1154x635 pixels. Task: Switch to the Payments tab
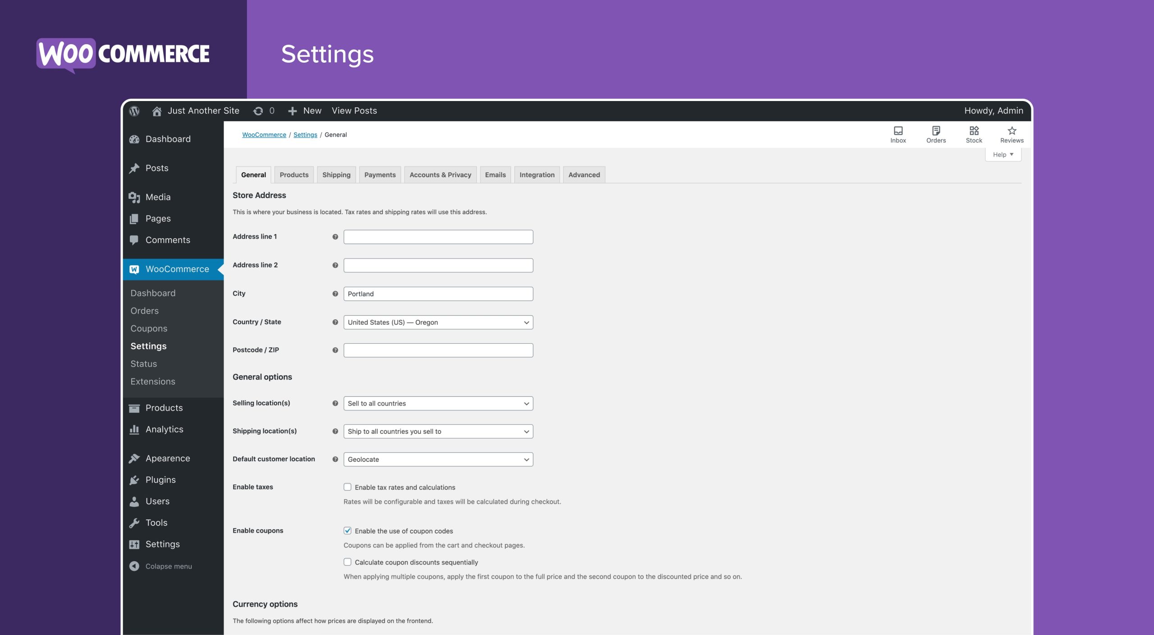coord(380,175)
